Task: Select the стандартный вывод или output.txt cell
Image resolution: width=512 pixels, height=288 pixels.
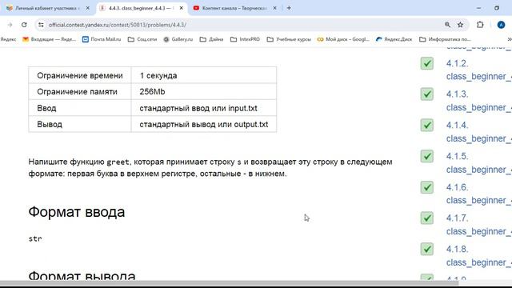Action: pos(204,125)
